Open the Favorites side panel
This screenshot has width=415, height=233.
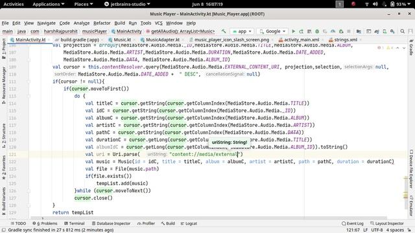click(4, 168)
